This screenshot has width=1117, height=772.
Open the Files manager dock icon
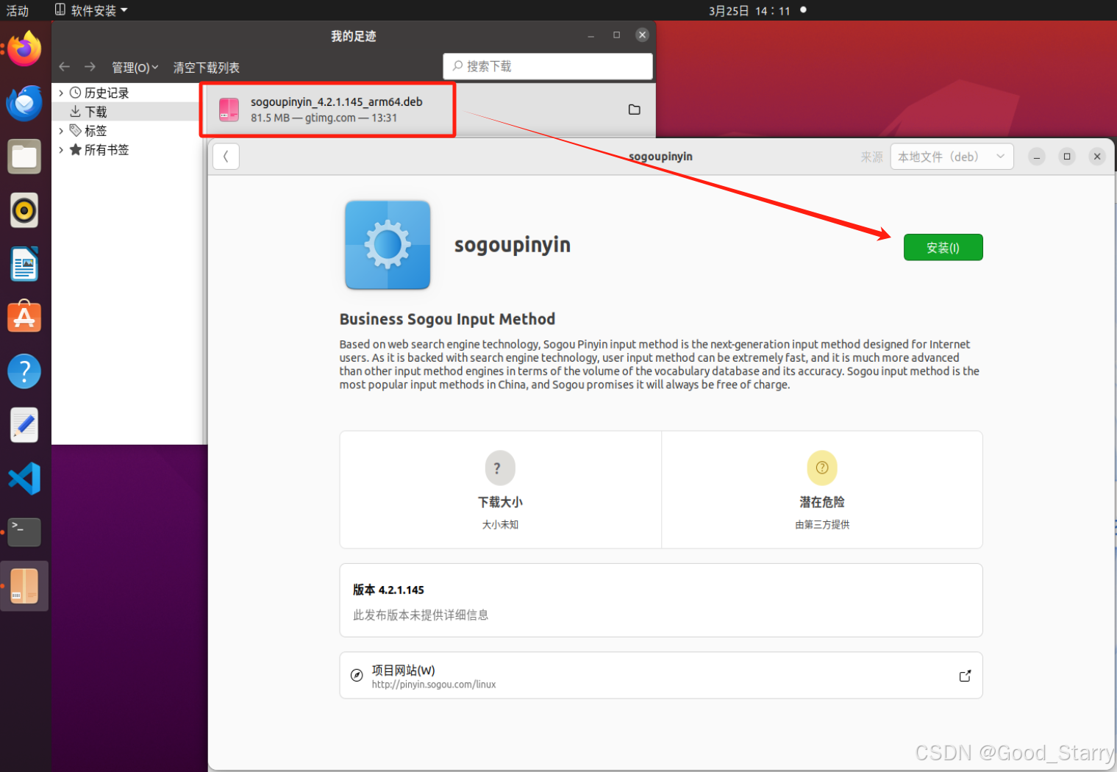click(x=24, y=157)
